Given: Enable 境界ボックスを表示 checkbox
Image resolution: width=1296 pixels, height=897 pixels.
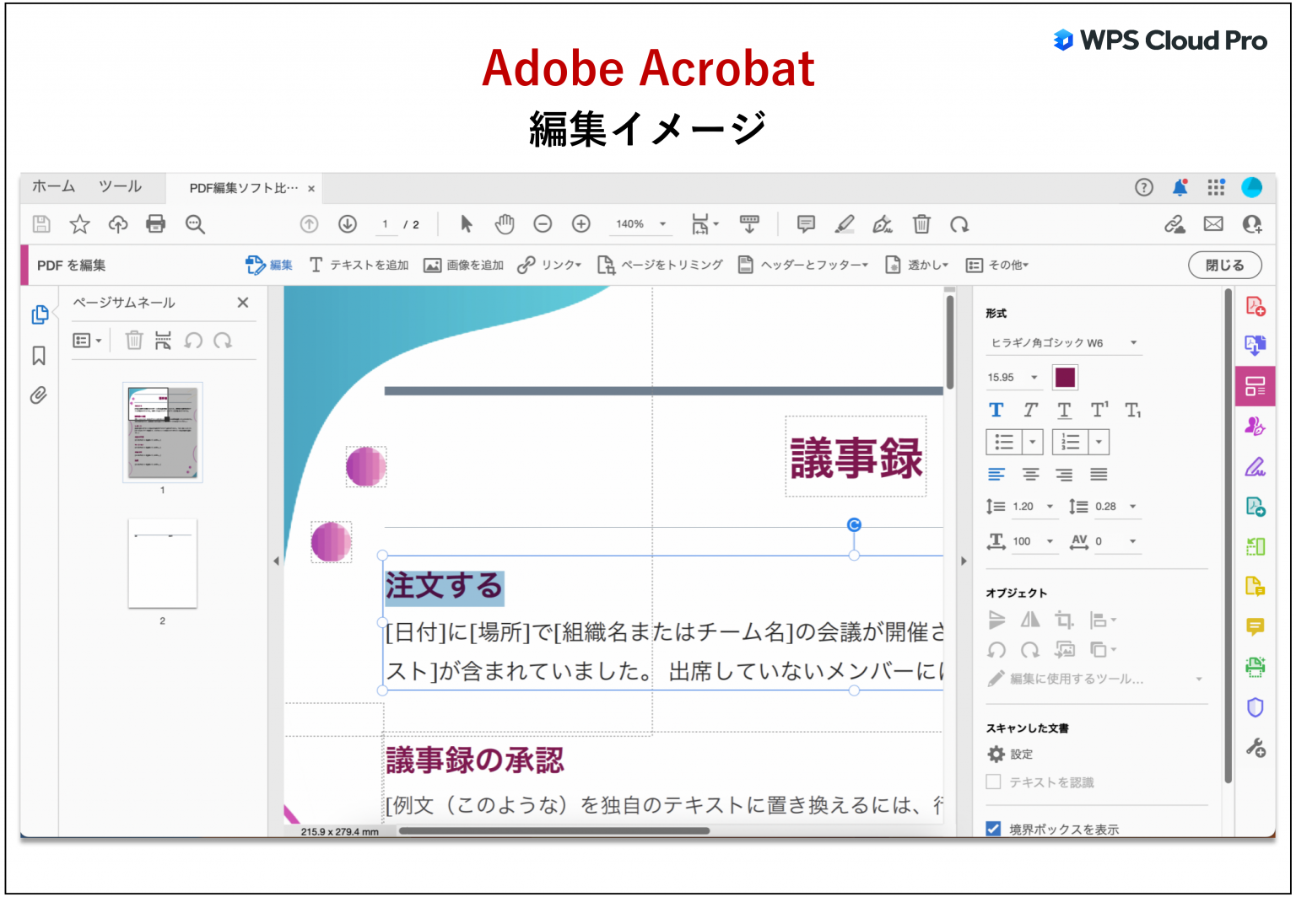Looking at the screenshot, I should tap(993, 829).
